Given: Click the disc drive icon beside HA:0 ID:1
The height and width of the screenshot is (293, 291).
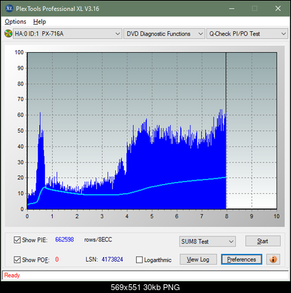Looking at the screenshot, I should click(x=8, y=33).
